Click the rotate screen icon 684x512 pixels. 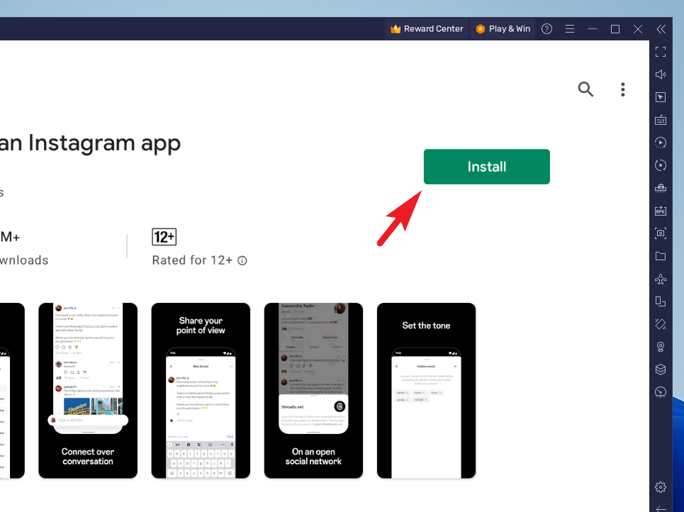[661, 301]
